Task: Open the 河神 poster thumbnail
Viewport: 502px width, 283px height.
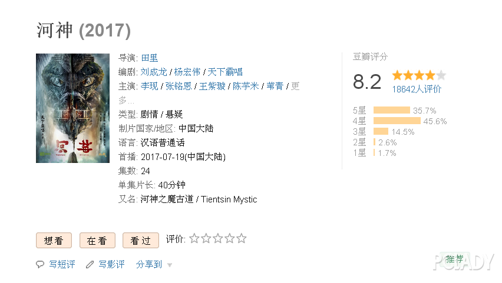Action: point(72,108)
